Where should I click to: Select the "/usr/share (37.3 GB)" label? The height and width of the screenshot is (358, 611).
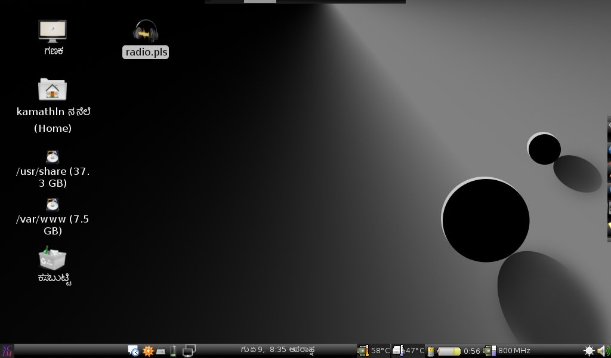(53, 177)
